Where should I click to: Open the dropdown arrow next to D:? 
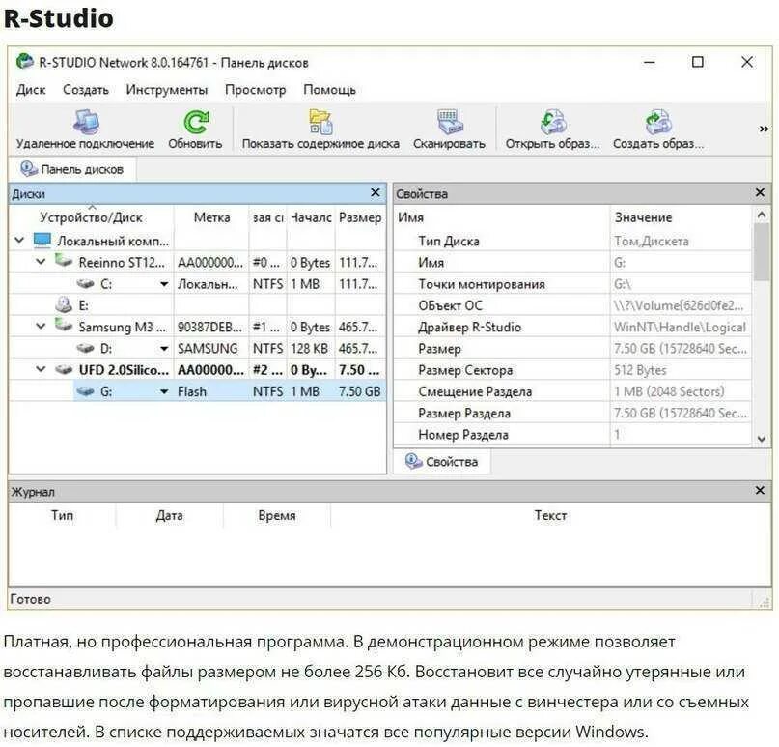(164, 349)
